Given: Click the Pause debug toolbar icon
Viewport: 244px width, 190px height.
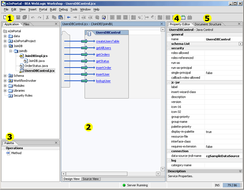Looking at the screenshot, I should click(119, 17).
